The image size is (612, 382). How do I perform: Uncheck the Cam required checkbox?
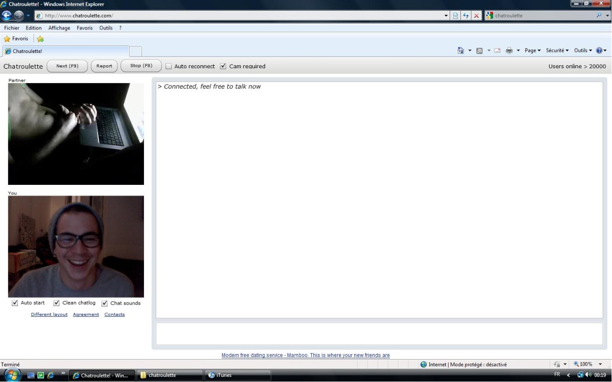(x=223, y=66)
